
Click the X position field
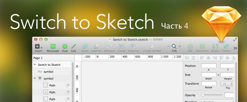(x=209, y=66)
